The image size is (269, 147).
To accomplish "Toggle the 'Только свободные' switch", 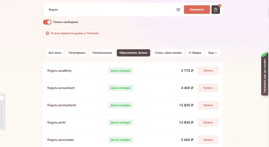I will tap(47, 22).
